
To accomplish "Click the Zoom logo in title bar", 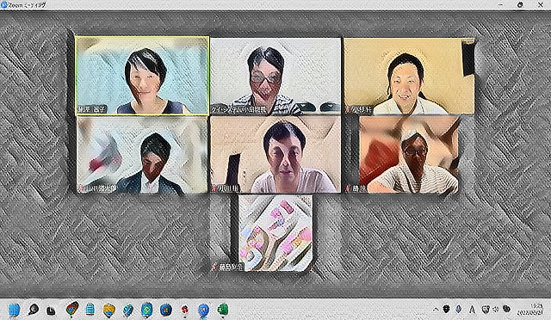I will 3,5.
